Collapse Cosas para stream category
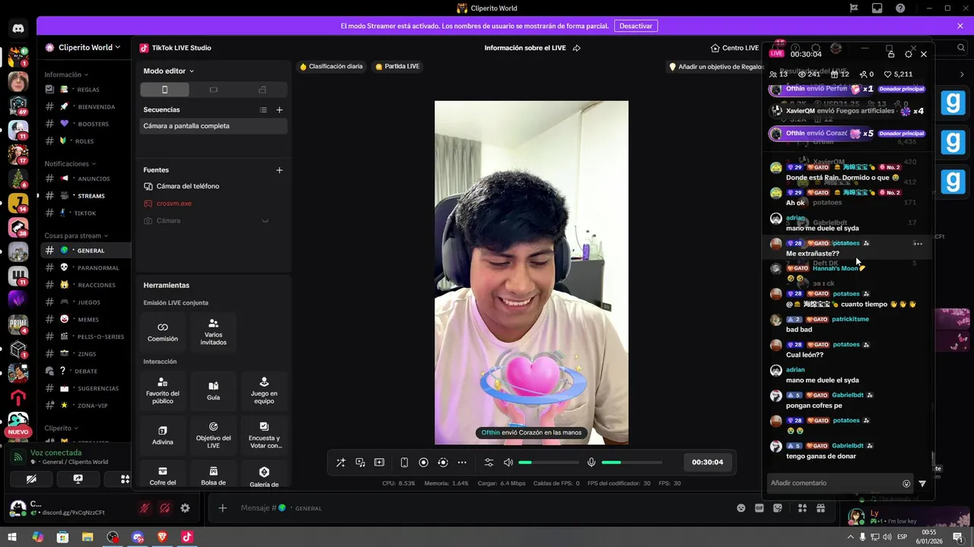This screenshot has height=547, width=974. 76,236
